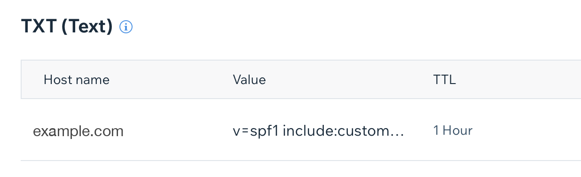Sort by the Host name column header
This screenshot has width=581, height=177.
pos(77,80)
